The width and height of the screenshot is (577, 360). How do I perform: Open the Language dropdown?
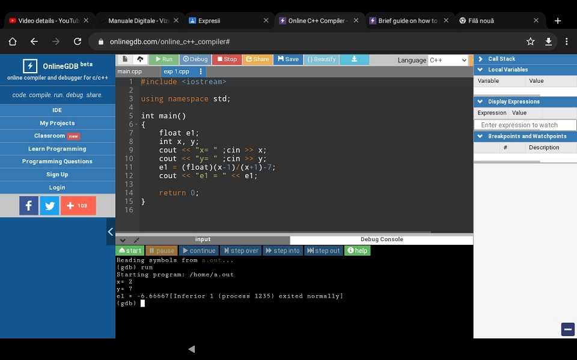(x=448, y=60)
